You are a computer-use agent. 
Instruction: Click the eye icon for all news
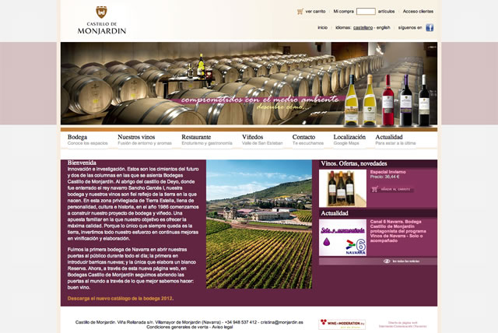tap(387, 261)
